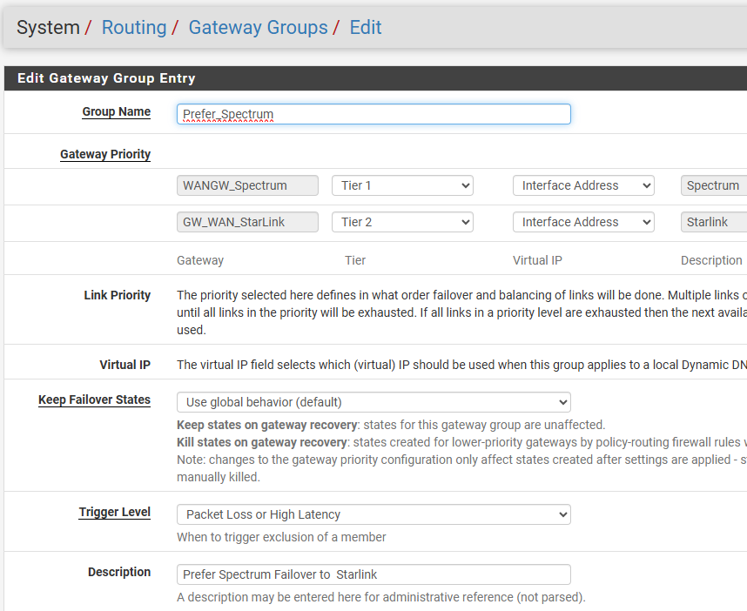Click the underlined Trigger Level label

[114, 512]
